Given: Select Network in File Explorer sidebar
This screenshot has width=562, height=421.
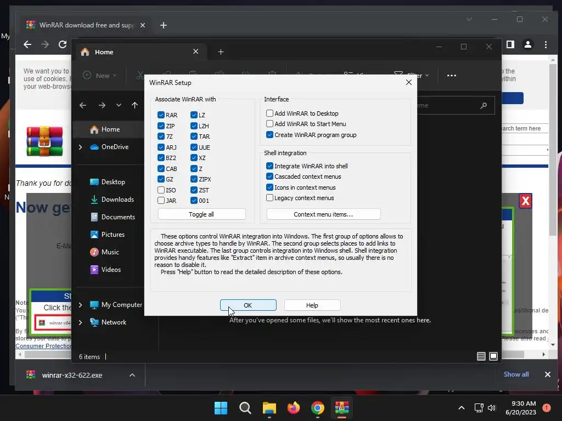Looking at the screenshot, I should tap(108, 322).
